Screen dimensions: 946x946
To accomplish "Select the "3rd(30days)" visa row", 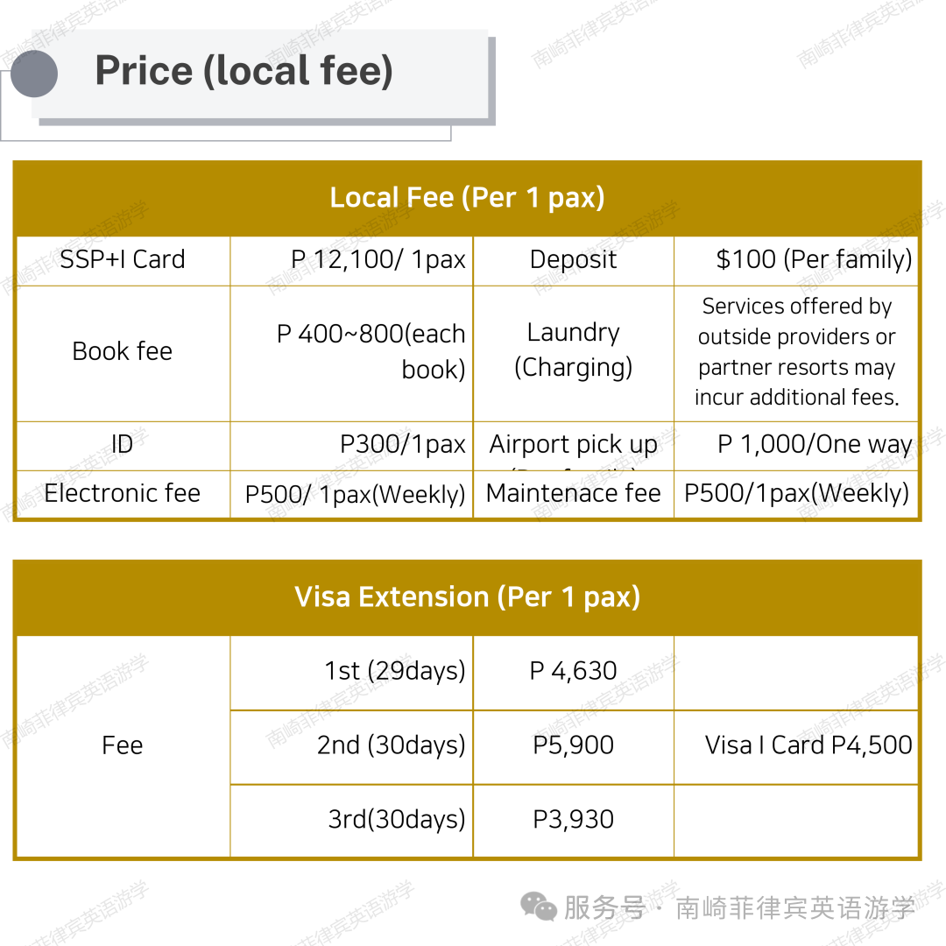I will click(x=397, y=820).
